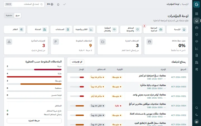Click the متأخر 16 يوماً due badge
This screenshot has width=201, height=126.
pyautogui.click(x=97, y=77)
